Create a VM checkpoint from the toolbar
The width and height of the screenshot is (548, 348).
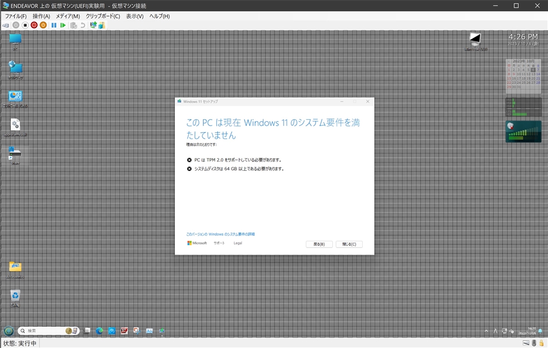point(73,25)
